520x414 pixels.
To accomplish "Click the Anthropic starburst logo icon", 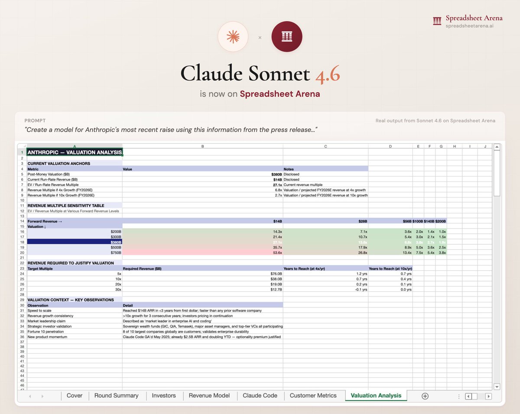I will (233, 37).
